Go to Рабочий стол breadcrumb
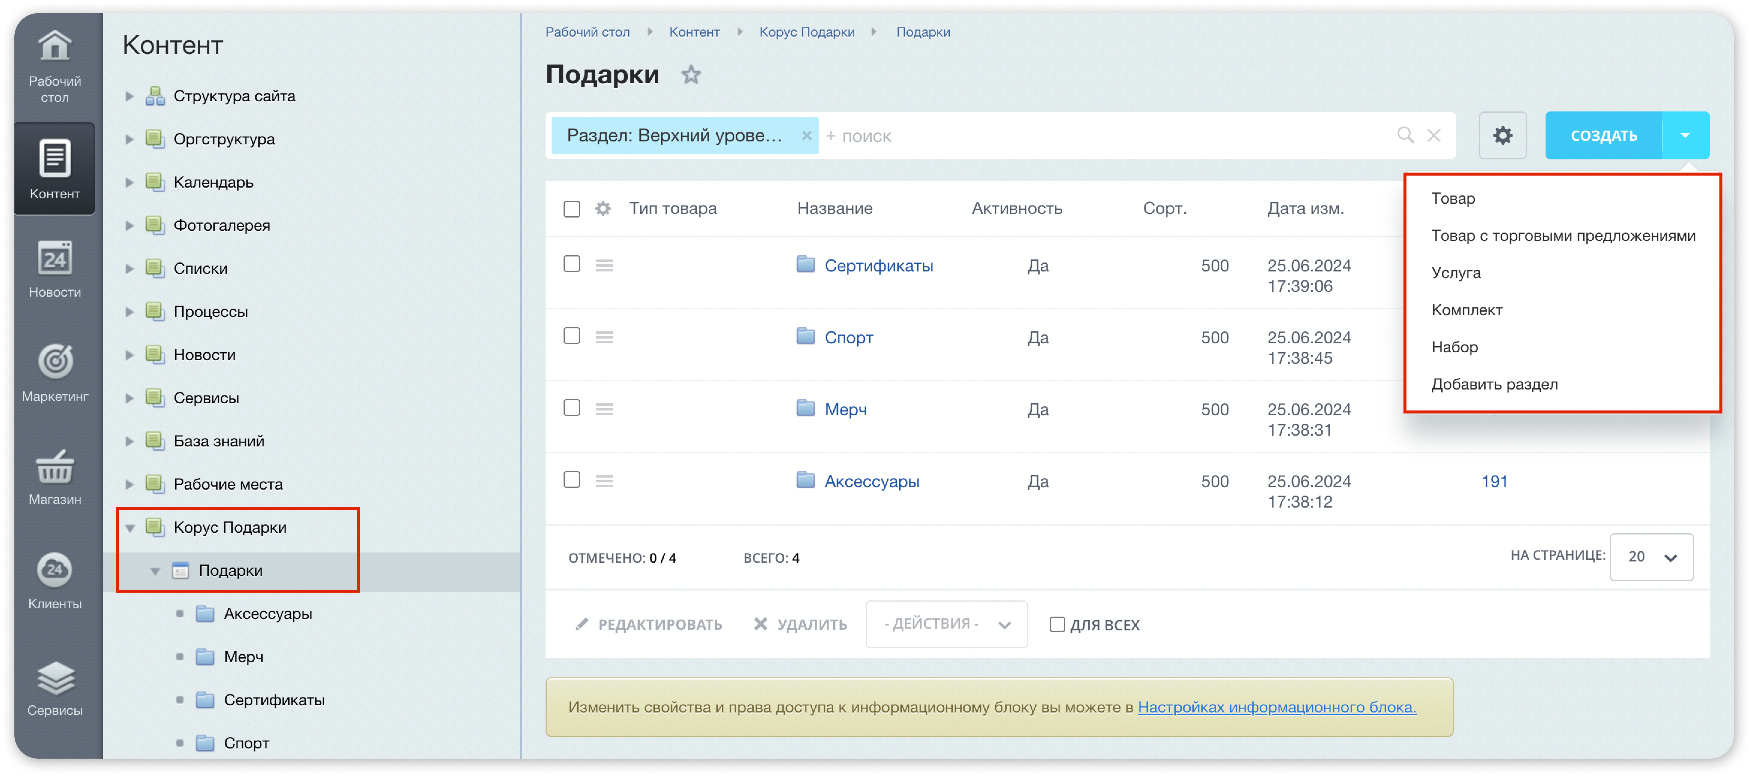The image size is (1750, 776). pyautogui.click(x=588, y=32)
